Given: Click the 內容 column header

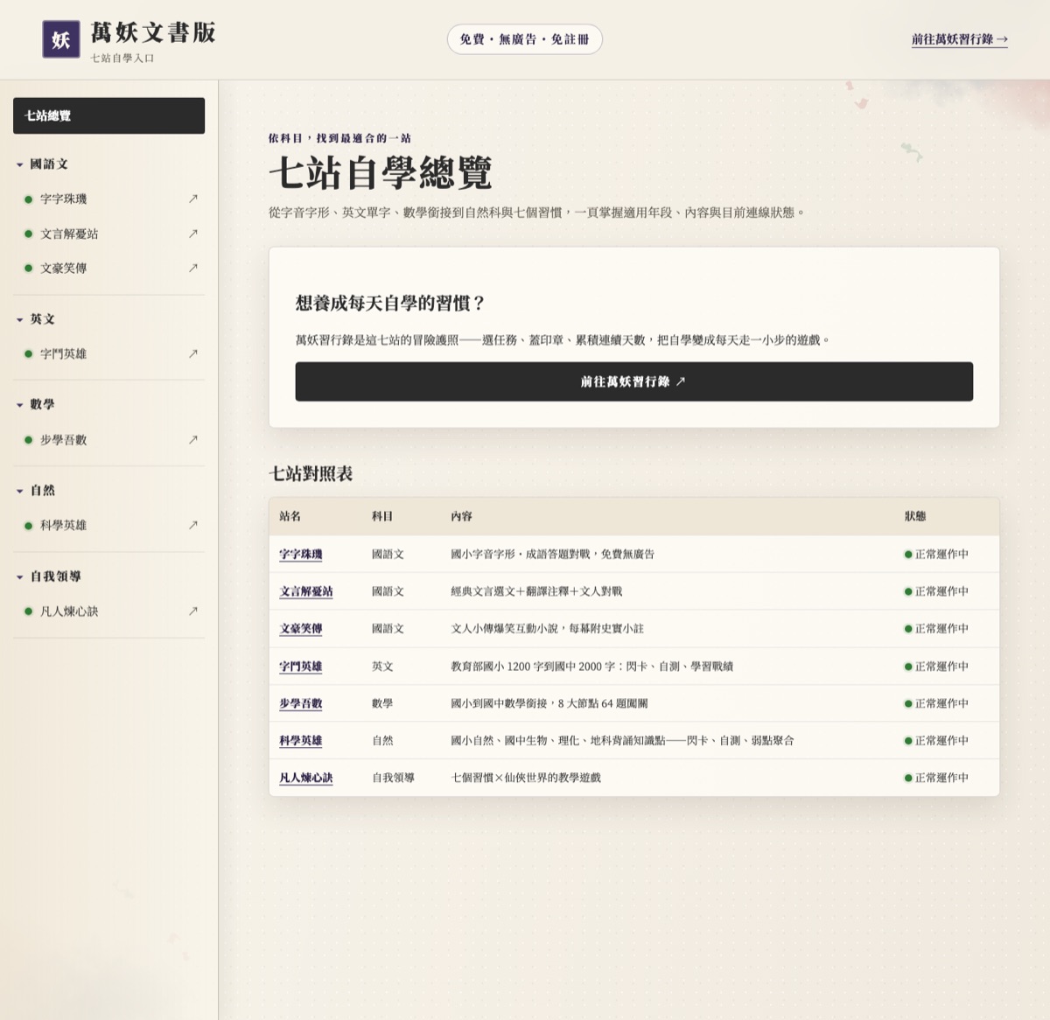Looking at the screenshot, I should 461,516.
